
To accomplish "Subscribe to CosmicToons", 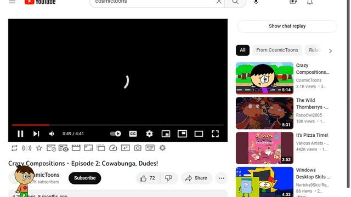I will [x=85, y=178].
